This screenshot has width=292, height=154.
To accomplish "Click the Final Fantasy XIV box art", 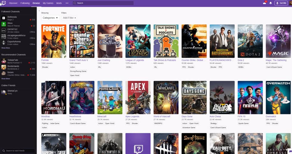I will coord(110,144).
